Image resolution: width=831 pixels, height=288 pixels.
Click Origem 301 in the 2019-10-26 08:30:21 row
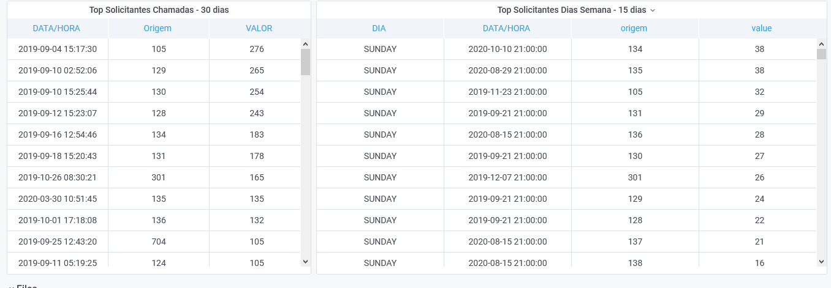click(x=159, y=177)
